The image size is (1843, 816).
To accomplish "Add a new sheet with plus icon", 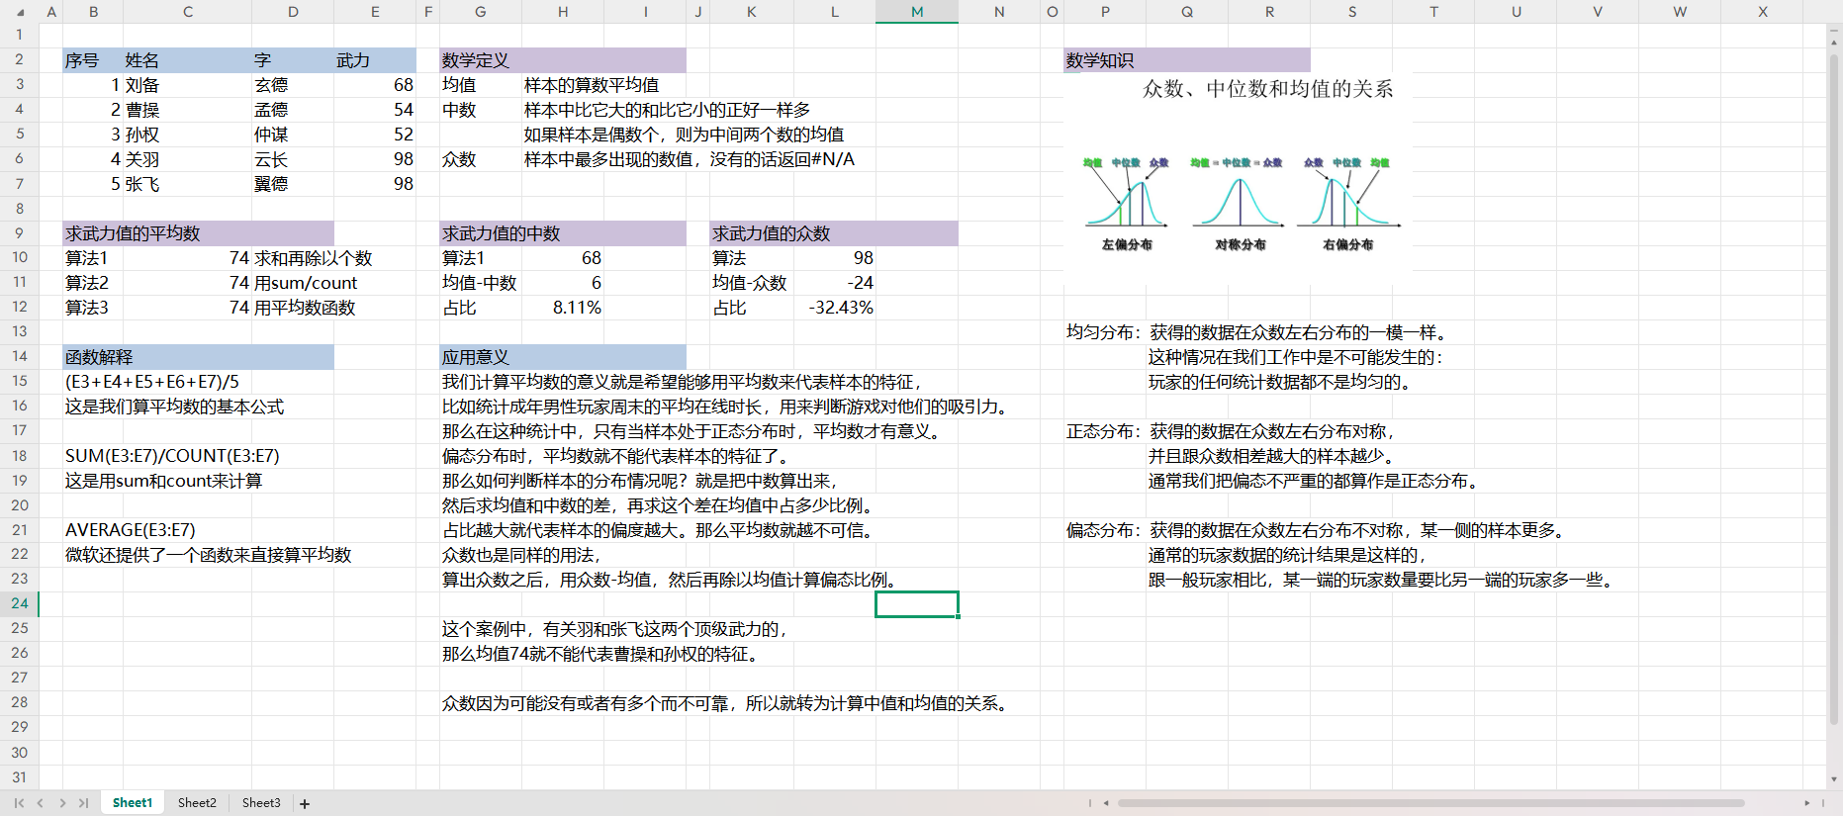I will tap(305, 804).
